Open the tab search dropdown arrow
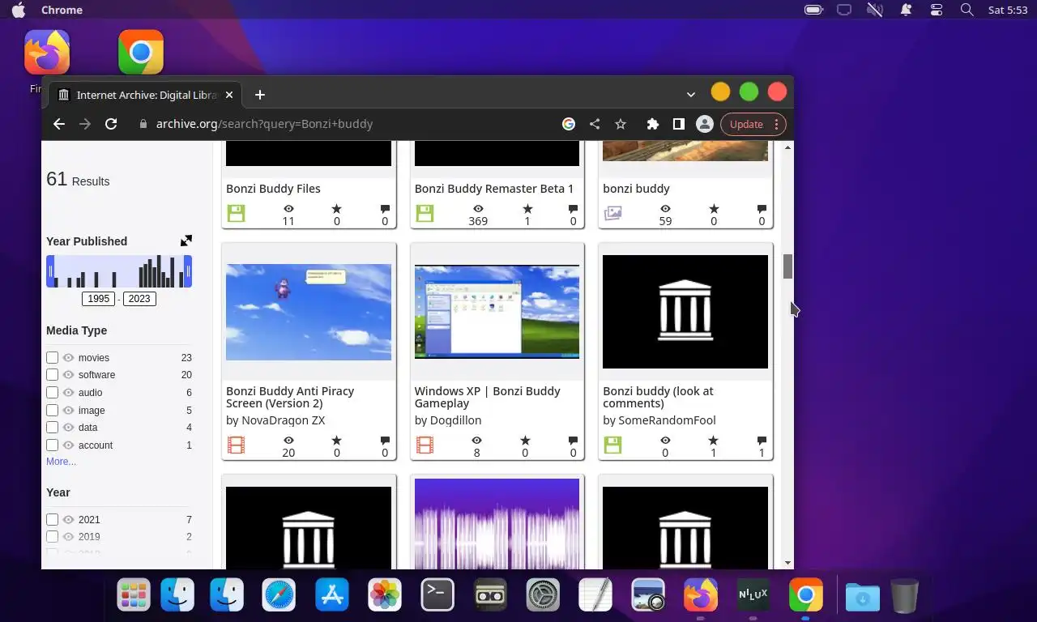This screenshot has height=622, width=1037. coord(690,95)
